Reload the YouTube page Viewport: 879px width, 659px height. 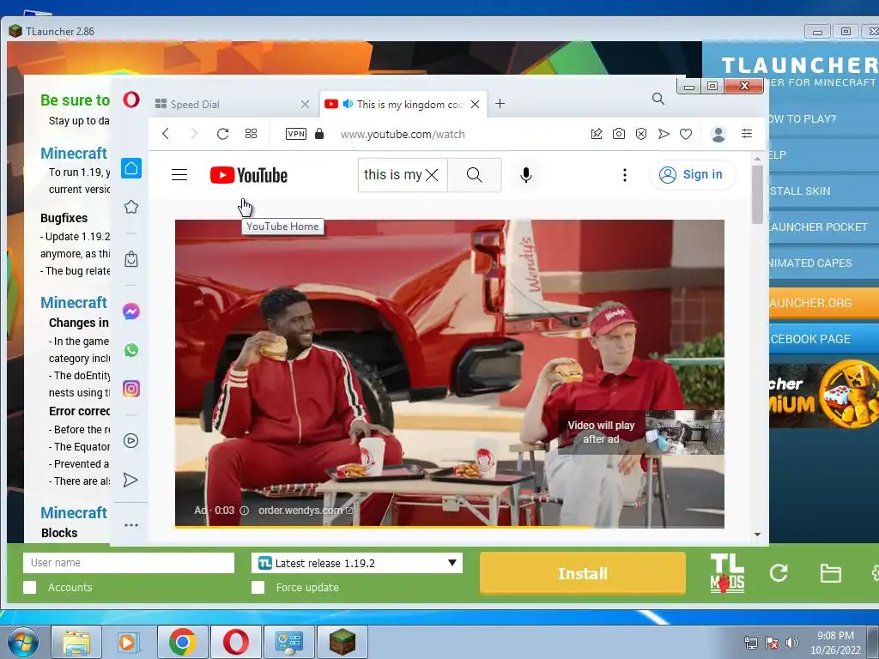[222, 133]
